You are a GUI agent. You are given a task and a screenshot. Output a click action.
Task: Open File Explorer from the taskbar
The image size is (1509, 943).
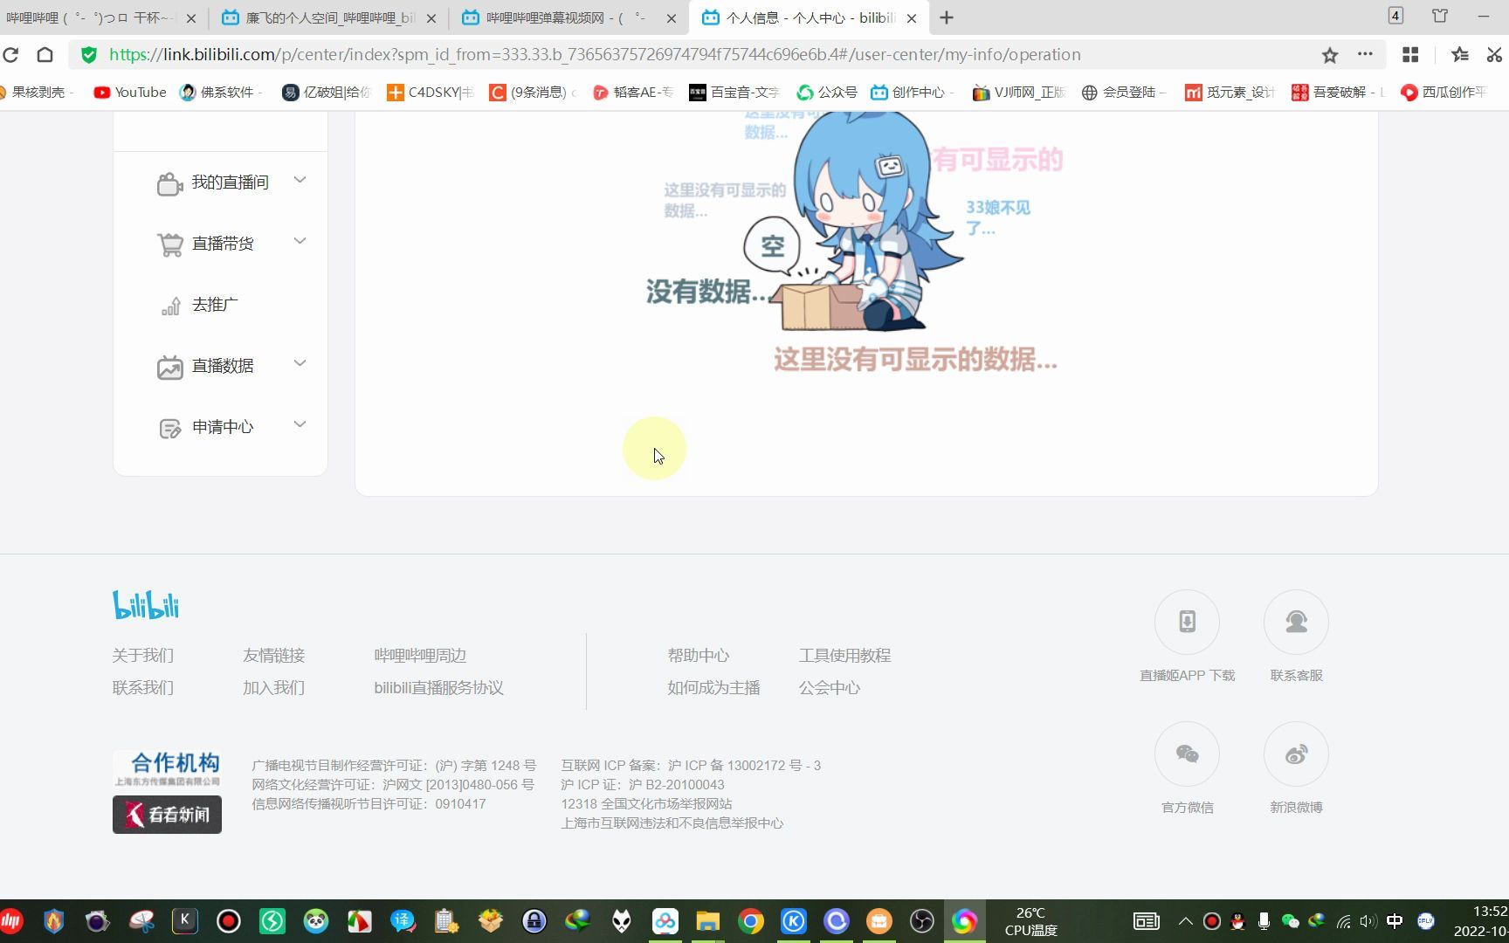coord(707,921)
